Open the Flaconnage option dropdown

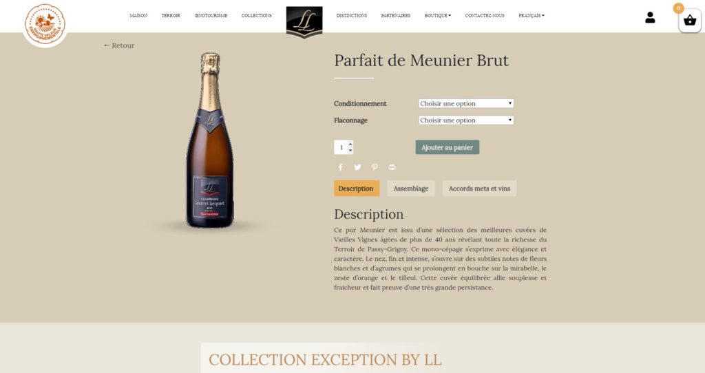click(466, 120)
